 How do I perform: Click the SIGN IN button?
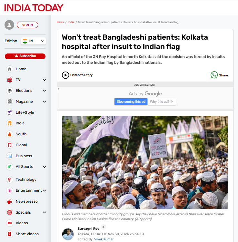pyautogui.click(x=27, y=25)
